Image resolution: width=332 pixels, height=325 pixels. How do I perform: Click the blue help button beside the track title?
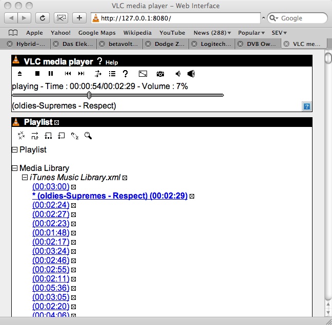tap(306, 106)
